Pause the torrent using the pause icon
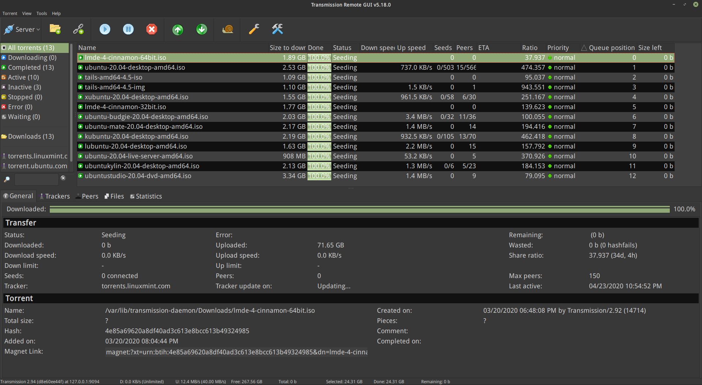The width and height of the screenshot is (702, 385). (x=128, y=29)
